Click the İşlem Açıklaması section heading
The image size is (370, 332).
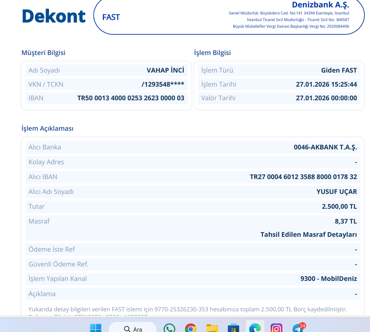[48, 128]
